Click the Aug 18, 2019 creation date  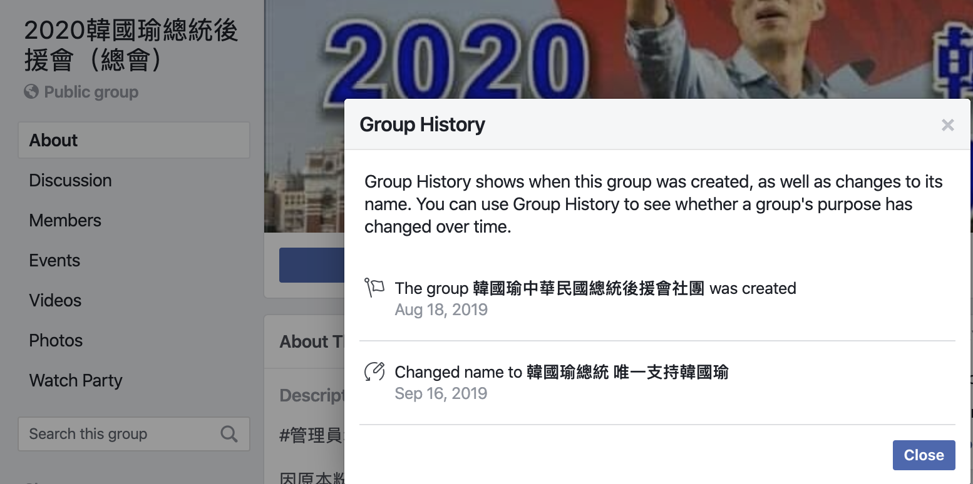[x=441, y=310]
